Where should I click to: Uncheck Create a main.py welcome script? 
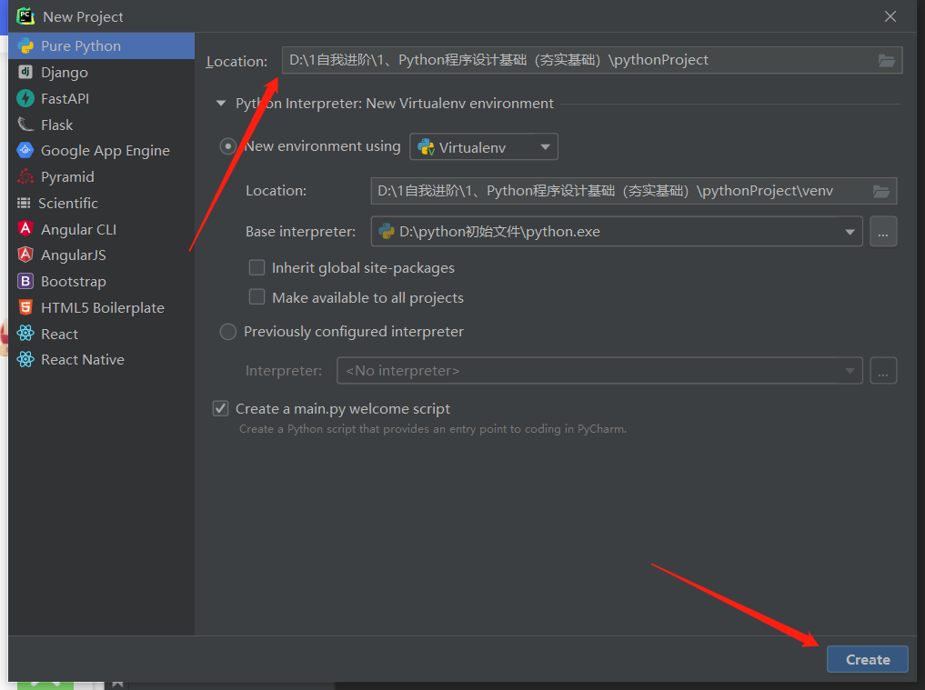coord(221,408)
